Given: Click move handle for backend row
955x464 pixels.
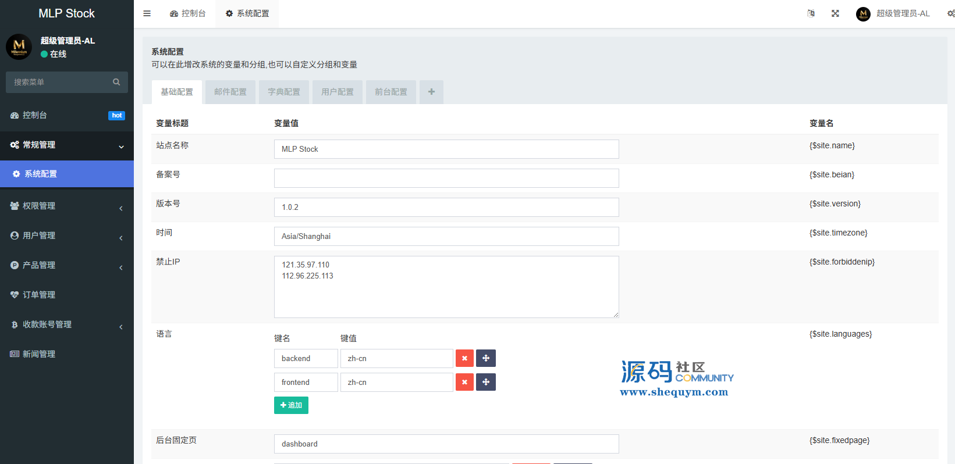Looking at the screenshot, I should pyautogui.click(x=486, y=358).
